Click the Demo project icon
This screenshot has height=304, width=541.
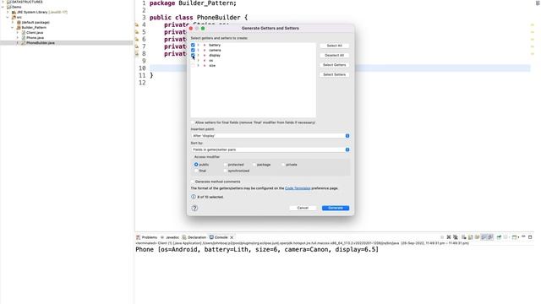pyautogui.click(x=9, y=7)
